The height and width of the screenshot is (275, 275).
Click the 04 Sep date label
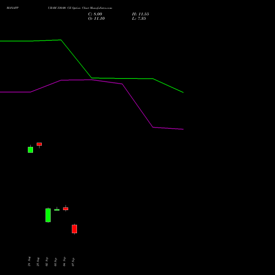click(64, 262)
